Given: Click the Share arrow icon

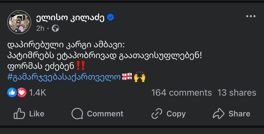Looking at the screenshot, I should tap(219, 114).
